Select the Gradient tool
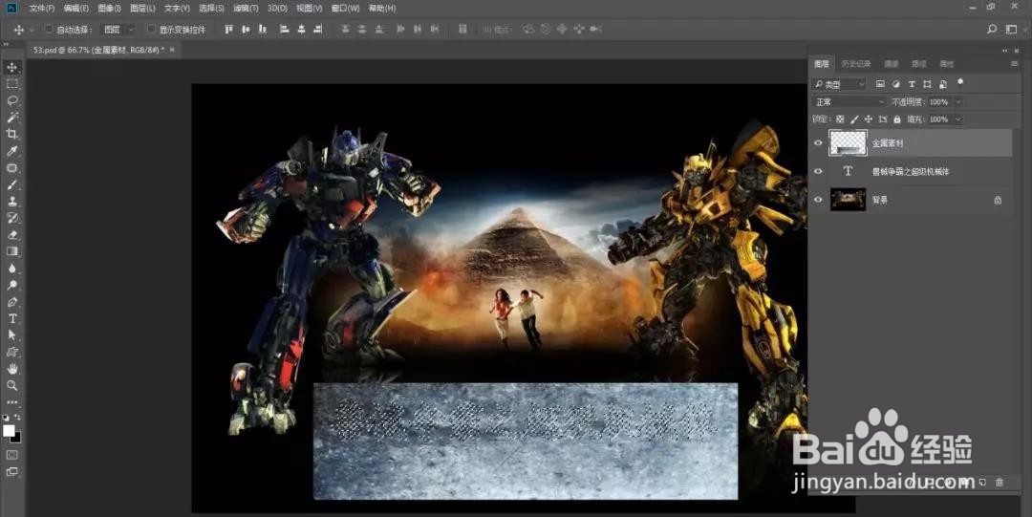Image resolution: width=1032 pixels, height=517 pixels. pos(11,251)
